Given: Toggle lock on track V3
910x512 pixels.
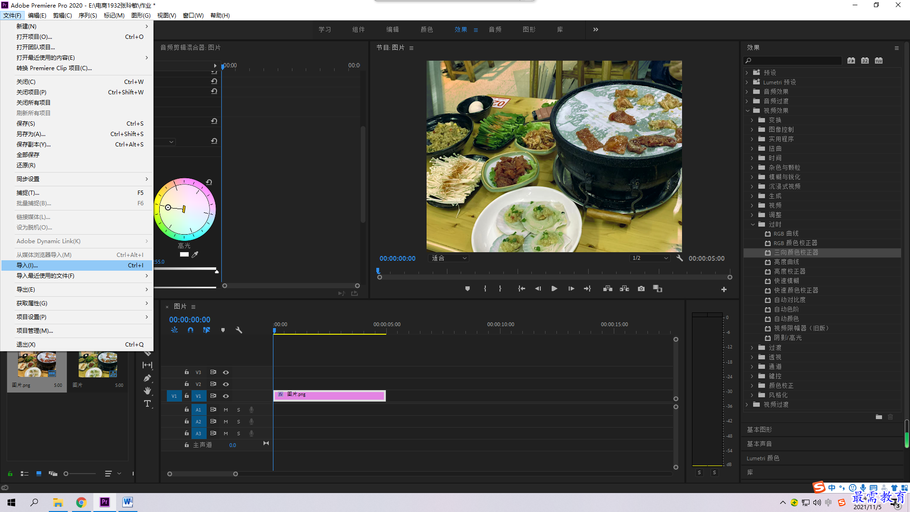Looking at the screenshot, I should (187, 372).
